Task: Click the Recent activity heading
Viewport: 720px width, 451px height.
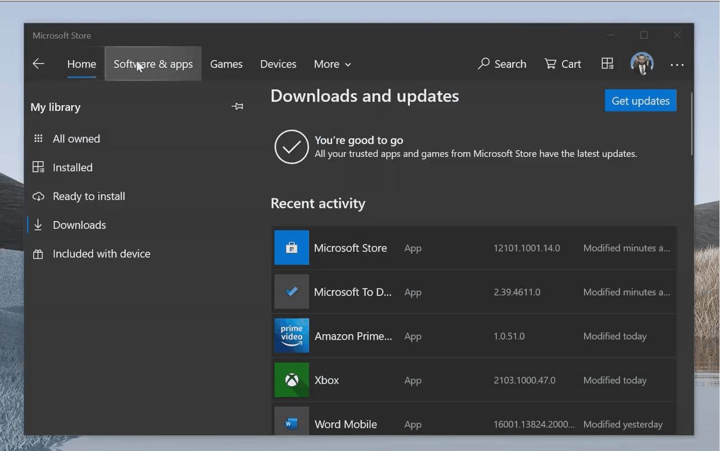Action: tap(318, 203)
